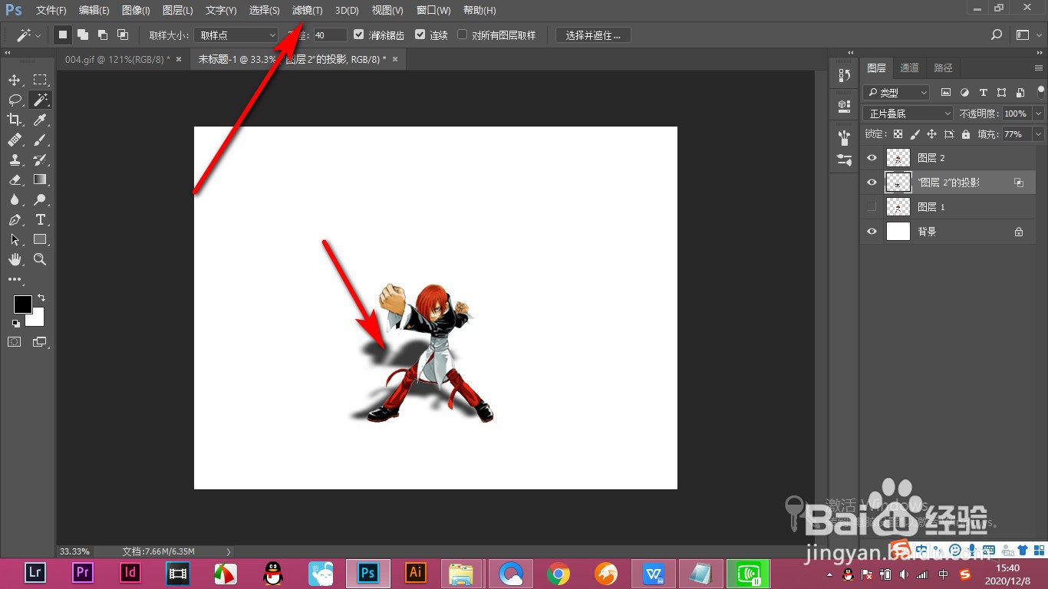Open the 类型 layer filter dropdown

pyautogui.click(x=896, y=92)
